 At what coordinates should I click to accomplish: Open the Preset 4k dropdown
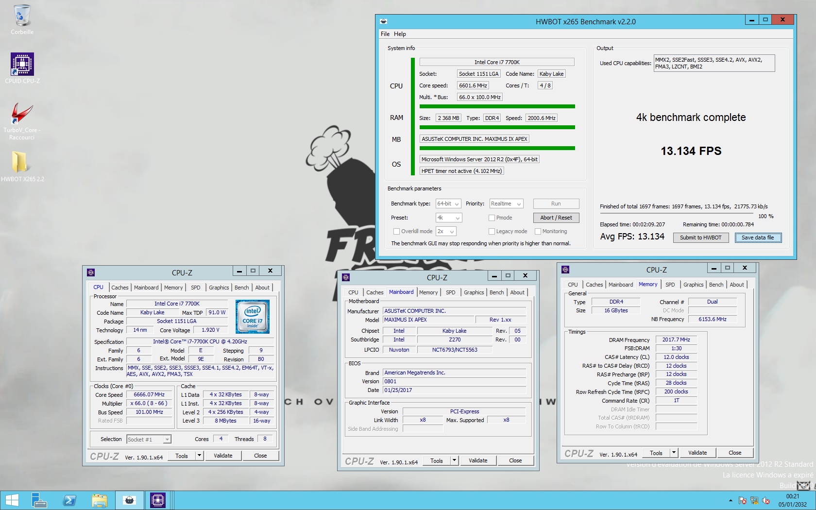448,218
